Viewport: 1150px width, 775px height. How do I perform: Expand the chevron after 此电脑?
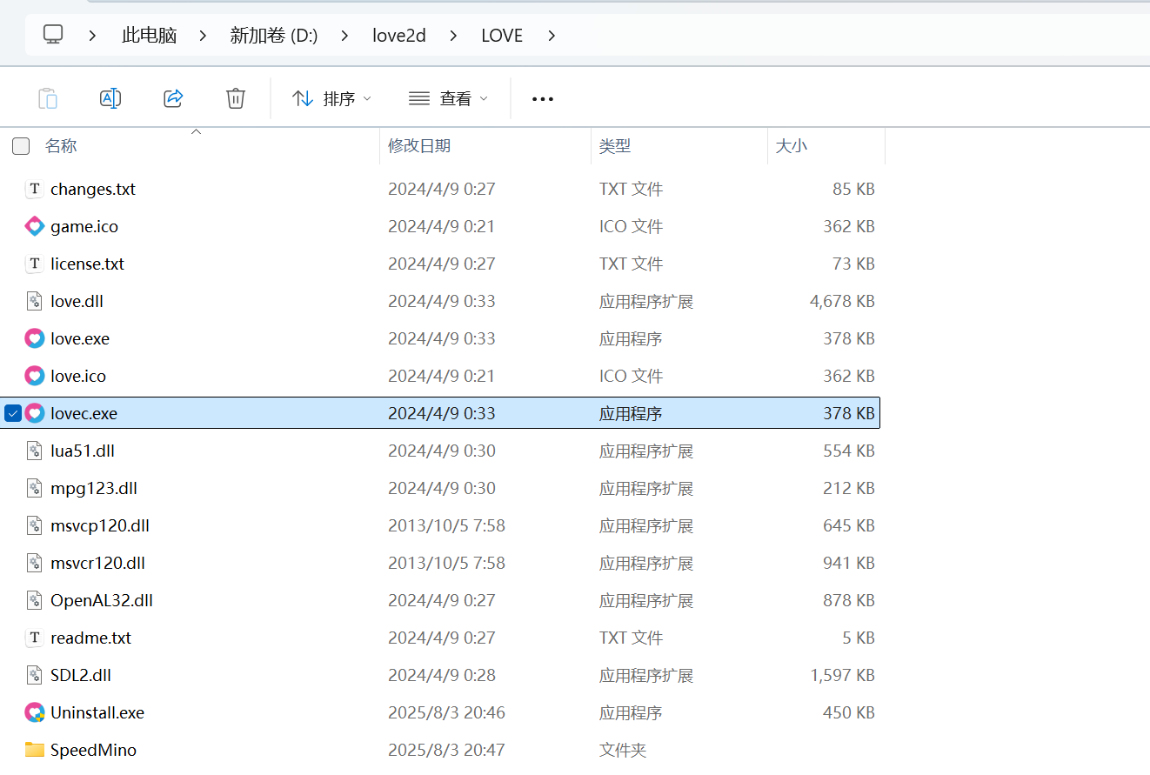click(x=204, y=36)
